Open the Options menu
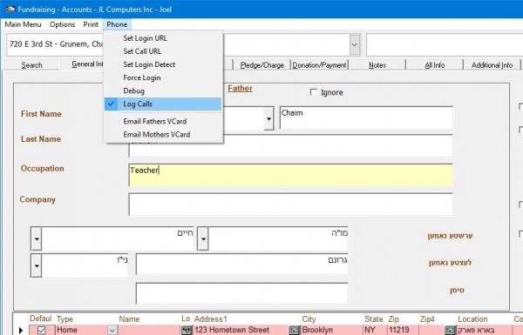The height and width of the screenshot is (335, 523). tap(63, 24)
